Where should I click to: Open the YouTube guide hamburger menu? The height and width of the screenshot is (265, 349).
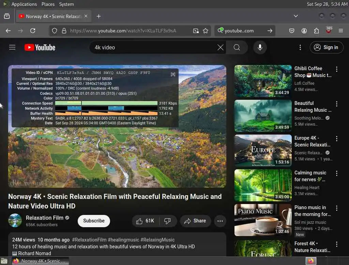[x=12, y=47]
